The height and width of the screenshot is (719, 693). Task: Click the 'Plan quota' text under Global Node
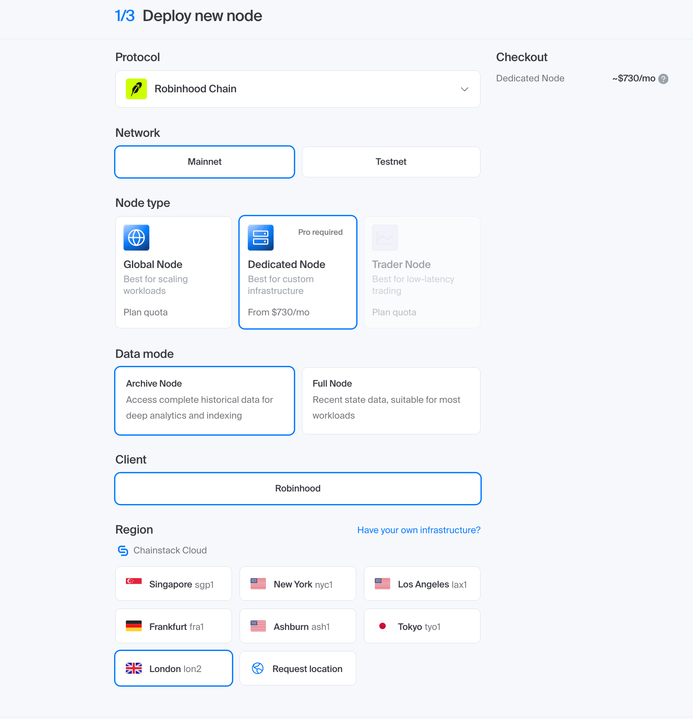(x=146, y=313)
